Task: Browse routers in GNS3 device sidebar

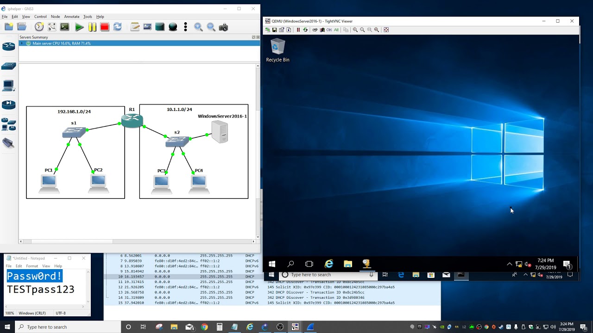Action: coord(8,46)
